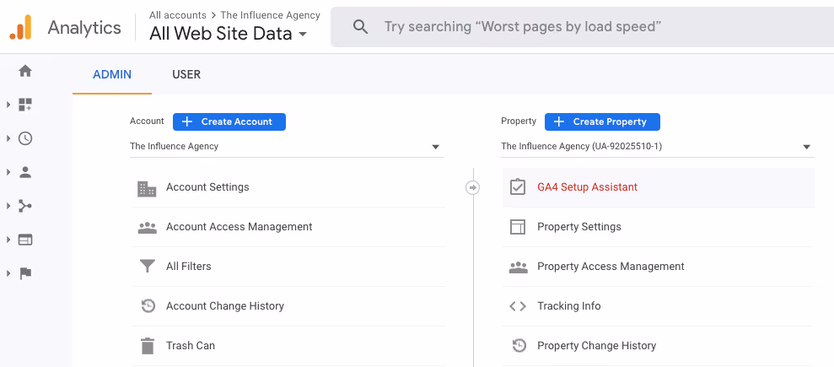Screen dimensions: 834x367
Task: Click the Trash Can icon
Action: point(148,346)
